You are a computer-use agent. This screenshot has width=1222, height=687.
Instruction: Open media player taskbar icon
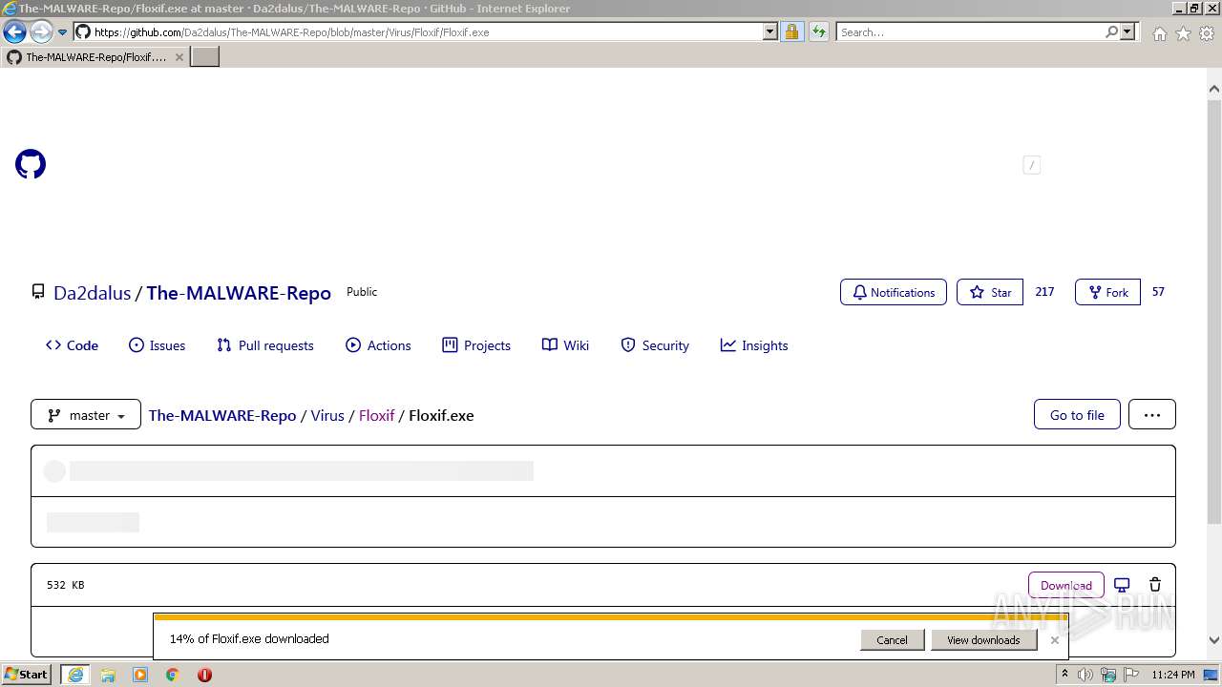(x=140, y=674)
